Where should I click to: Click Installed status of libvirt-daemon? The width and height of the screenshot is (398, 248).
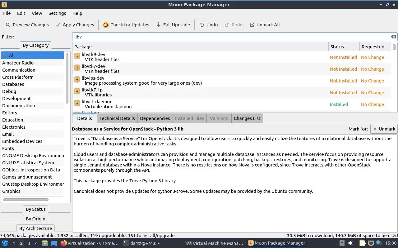click(x=339, y=104)
